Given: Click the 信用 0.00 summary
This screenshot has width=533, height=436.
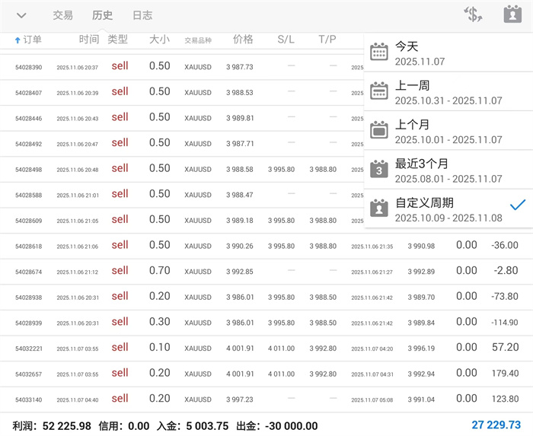Looking at the screenshot, I should 124,426.
